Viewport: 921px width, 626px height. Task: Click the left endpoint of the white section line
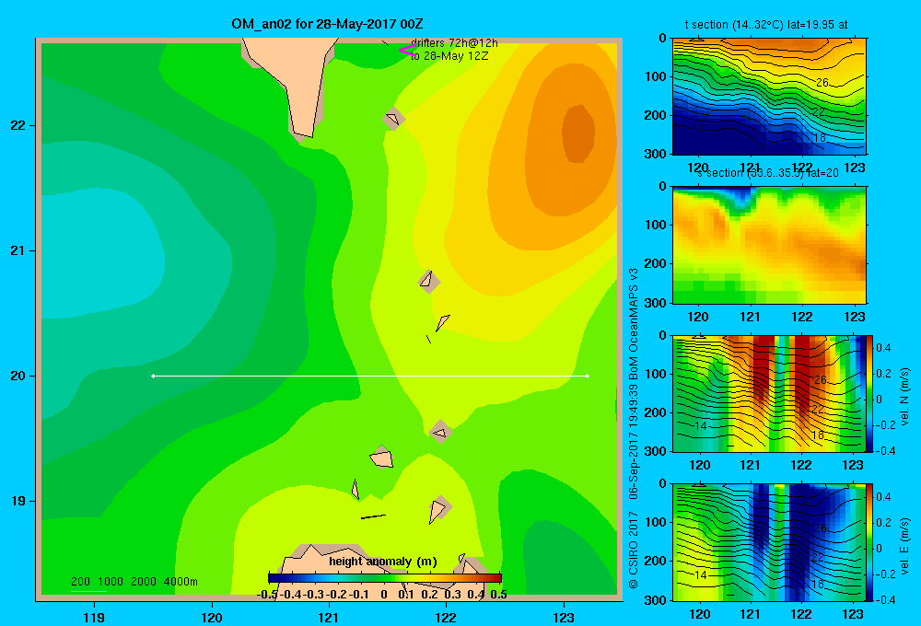[x=153, y=376]
